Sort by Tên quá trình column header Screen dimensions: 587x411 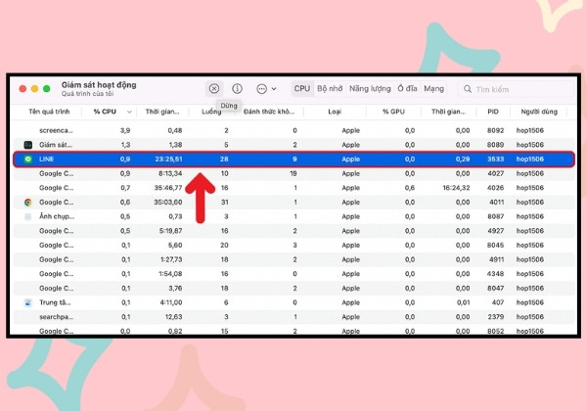[x=49, y=112]
